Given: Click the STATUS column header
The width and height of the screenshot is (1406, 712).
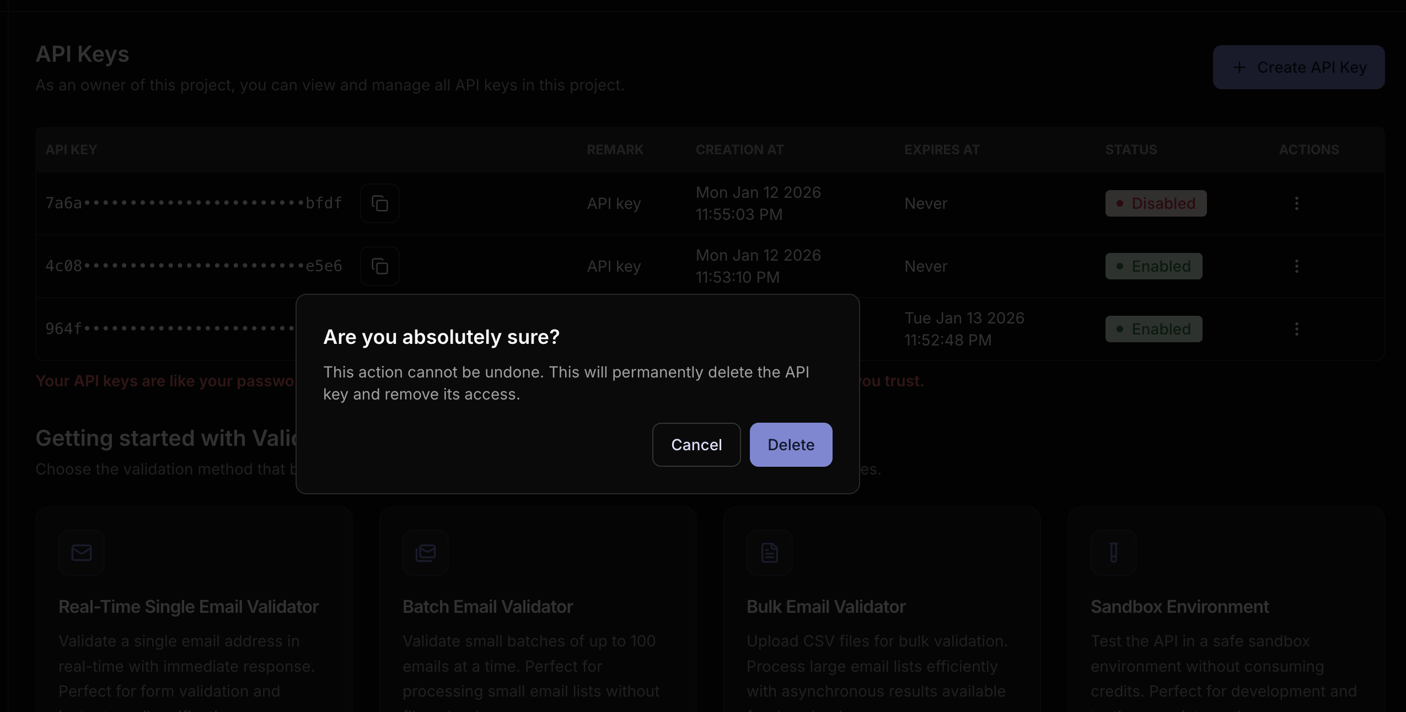Looking at the screenshot, I should pyautogui.click(x=1131, y=150).
